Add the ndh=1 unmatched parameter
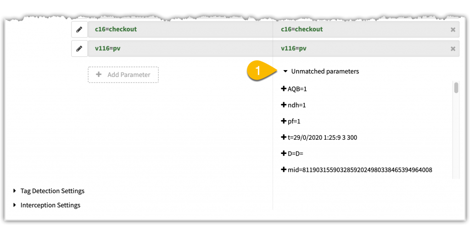470x225 pixels. point(283,105)
